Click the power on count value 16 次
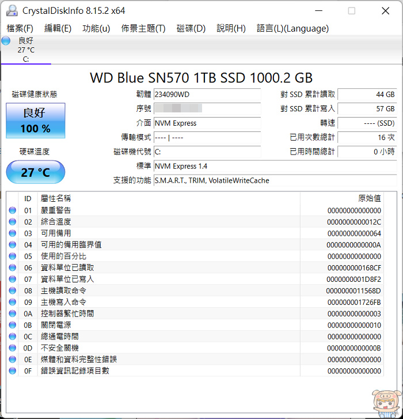The width and height of the screenshot is (403, 419). (367, 137)
